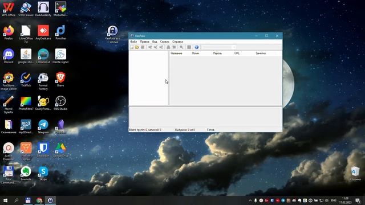Select the Proxifier desktop icon

pyautogui.click(x=60, y=32)
